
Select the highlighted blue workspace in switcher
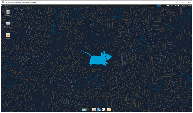159,6
